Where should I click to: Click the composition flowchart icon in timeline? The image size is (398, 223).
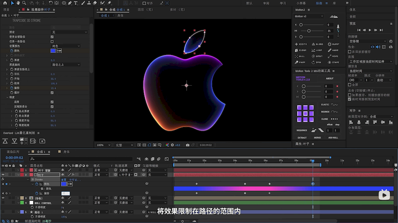pos(139,159)
